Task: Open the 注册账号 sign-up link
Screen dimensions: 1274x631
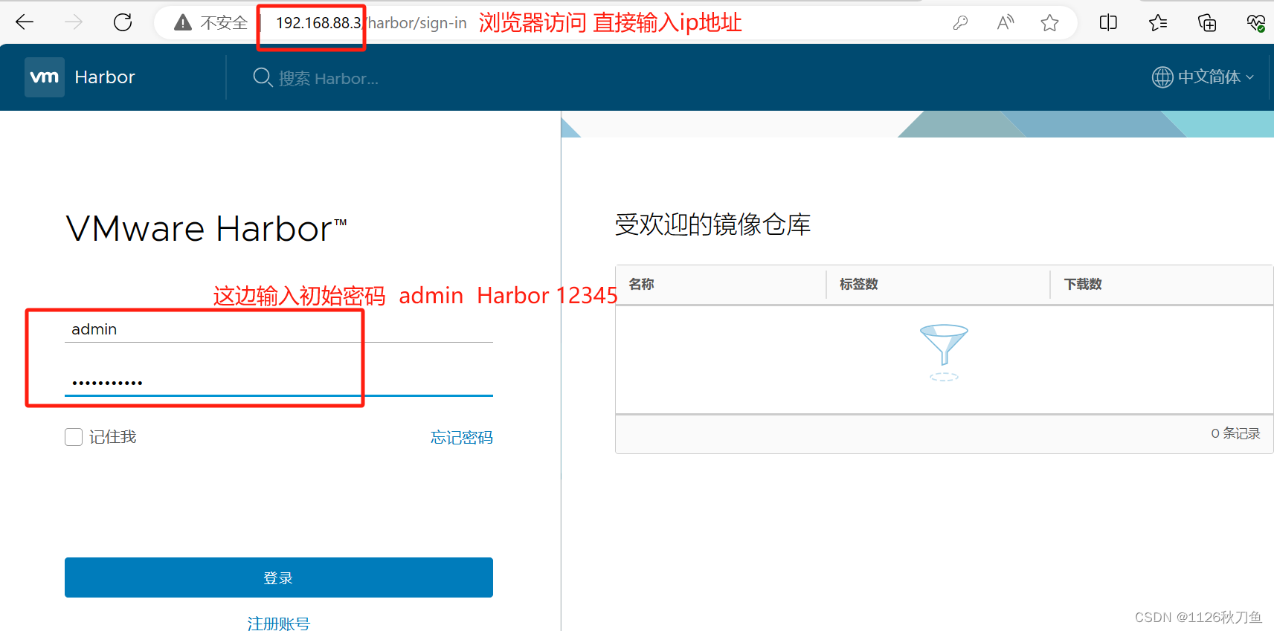Action: pos(279,623)
